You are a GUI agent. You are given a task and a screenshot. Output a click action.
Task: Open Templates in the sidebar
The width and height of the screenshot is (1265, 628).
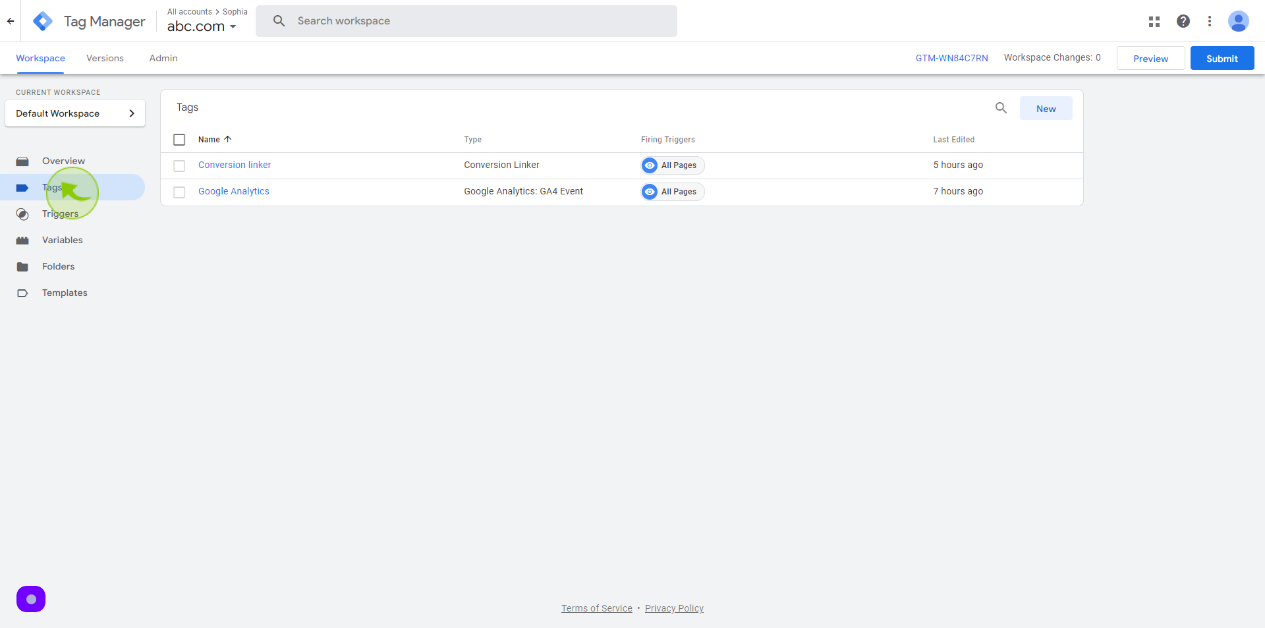[72, 293]
